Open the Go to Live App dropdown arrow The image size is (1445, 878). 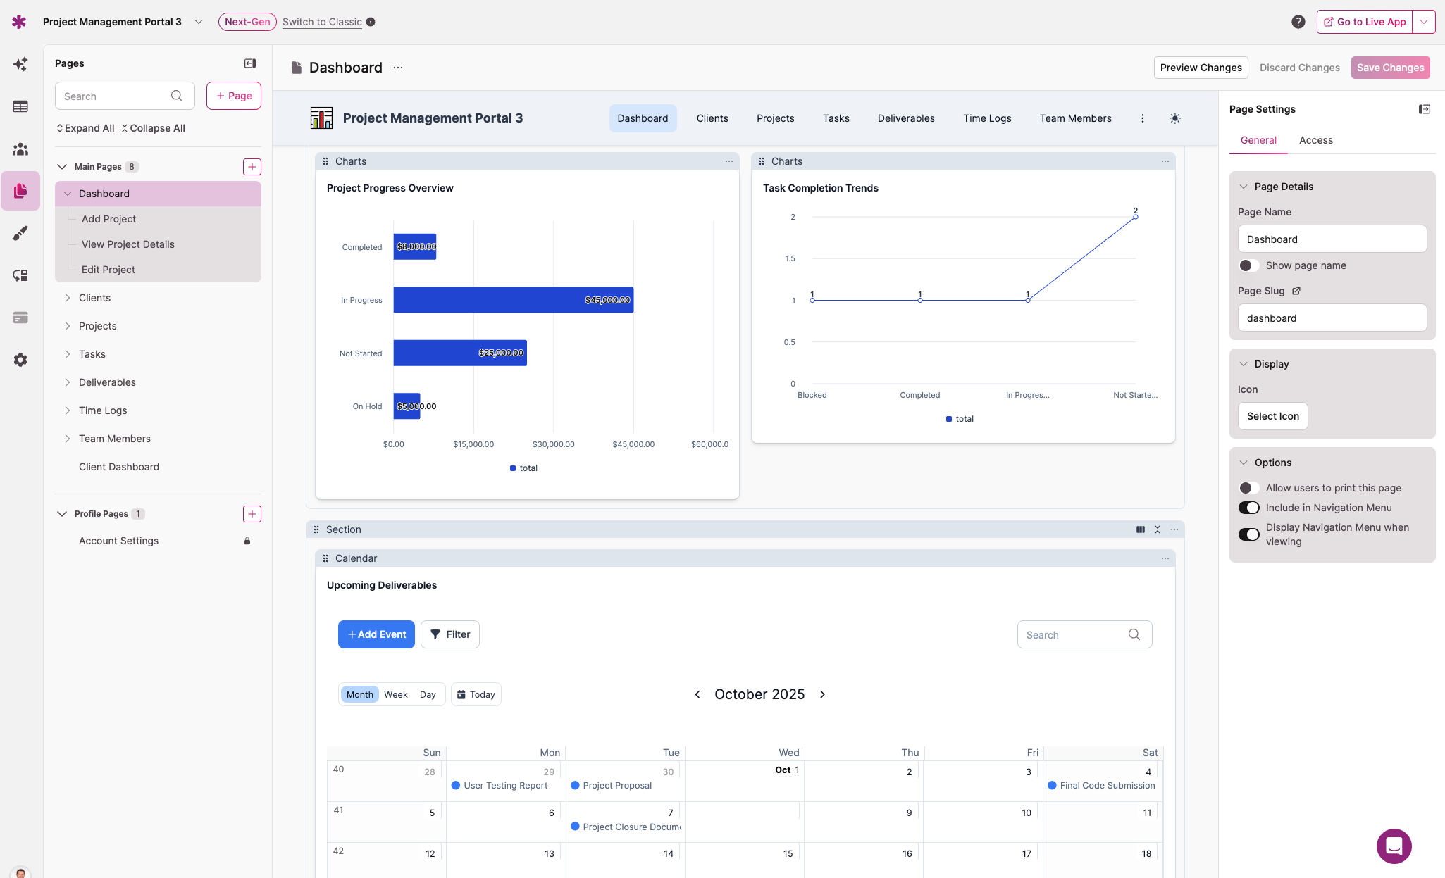click(1424, 22)
